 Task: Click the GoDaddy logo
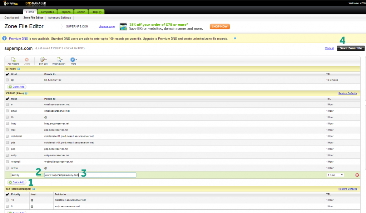pos(10,3)
